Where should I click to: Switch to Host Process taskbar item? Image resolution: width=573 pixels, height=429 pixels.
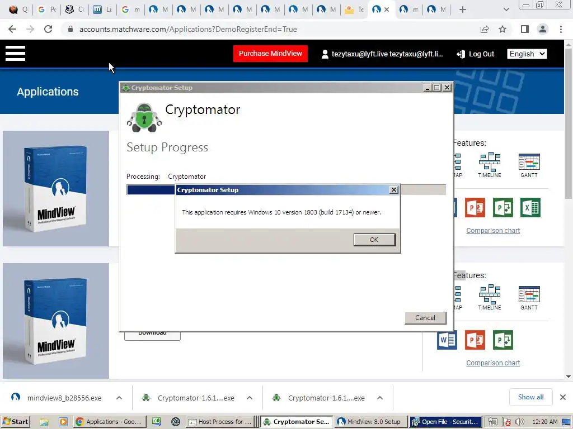pyautogui.click(x=220, y=422)
